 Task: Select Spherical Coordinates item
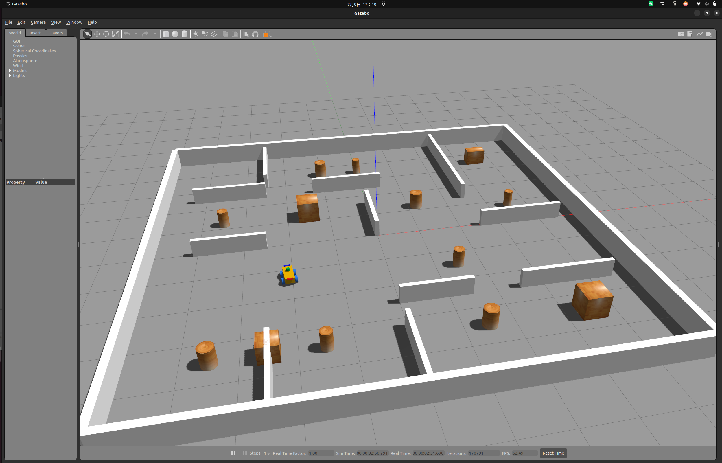34,51
